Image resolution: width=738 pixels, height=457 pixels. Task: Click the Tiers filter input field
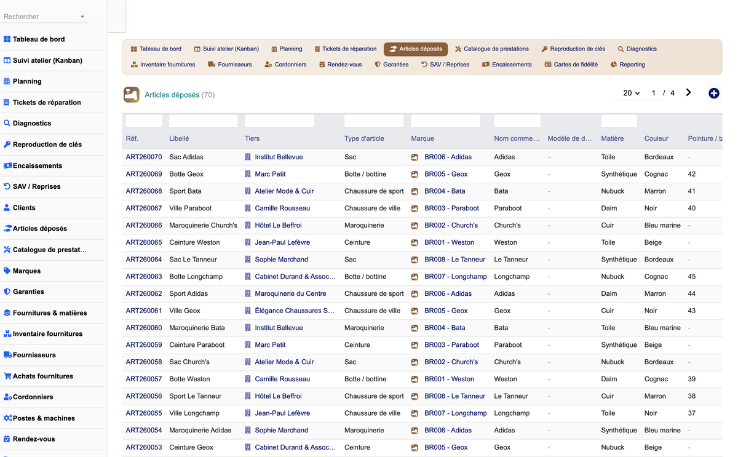pyautogui.click(x=280, y=121)
